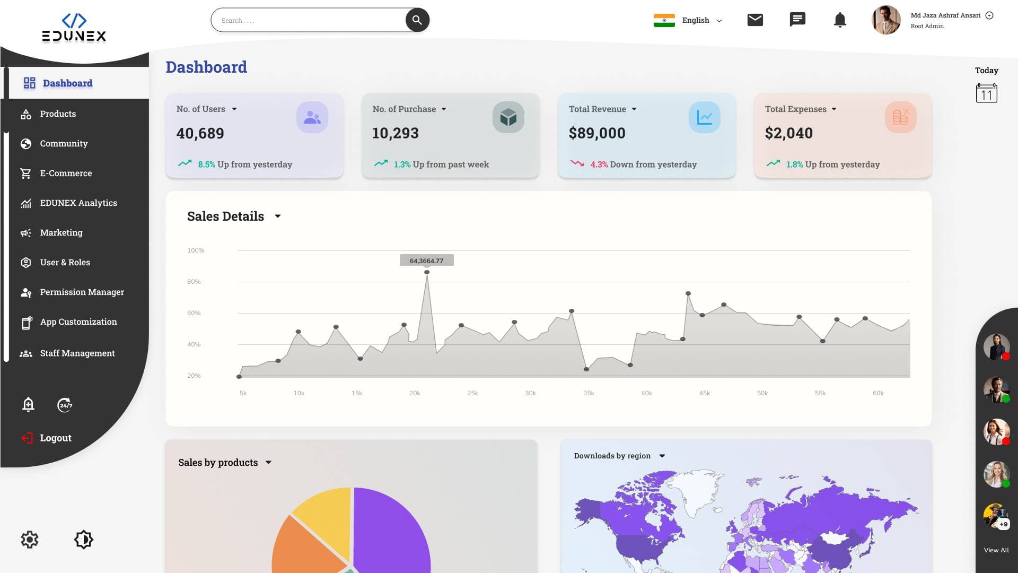Screen dimensions: 1018x573
Task: Click View All contacts link
Action: click(996, 550)
